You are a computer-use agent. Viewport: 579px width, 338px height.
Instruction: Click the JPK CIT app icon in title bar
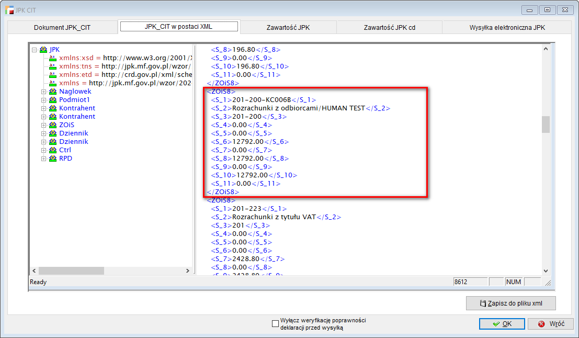click(9, 10)
